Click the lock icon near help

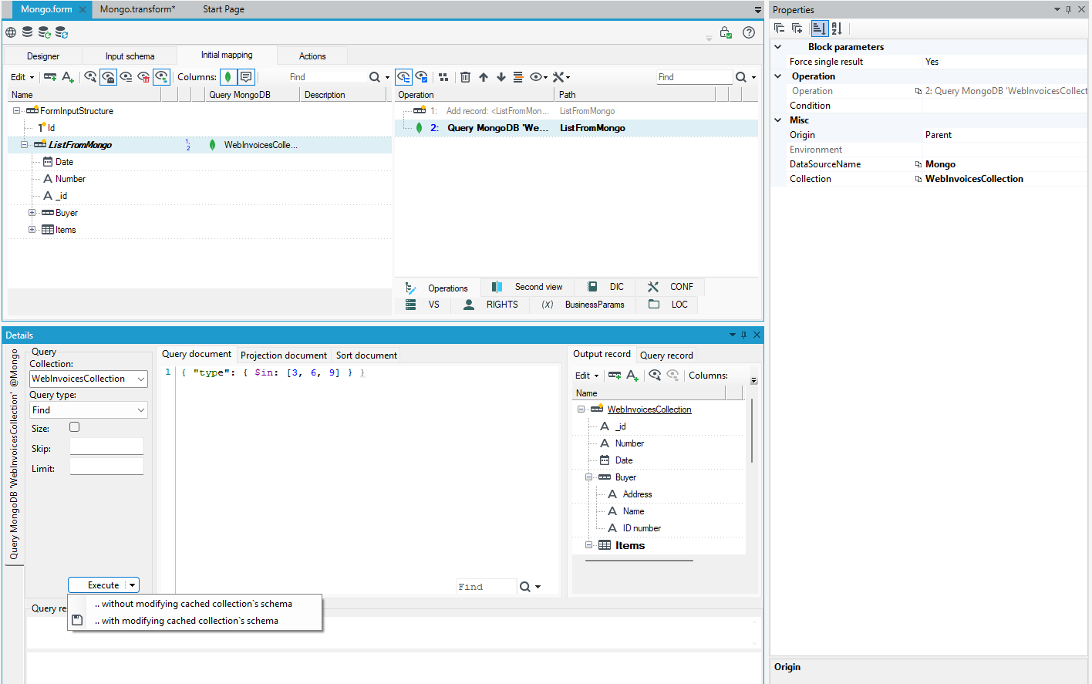[726, 32]
